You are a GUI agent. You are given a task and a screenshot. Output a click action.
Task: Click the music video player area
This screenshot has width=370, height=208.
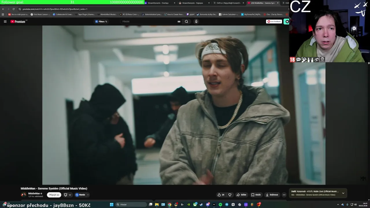(x=184, y=105)
